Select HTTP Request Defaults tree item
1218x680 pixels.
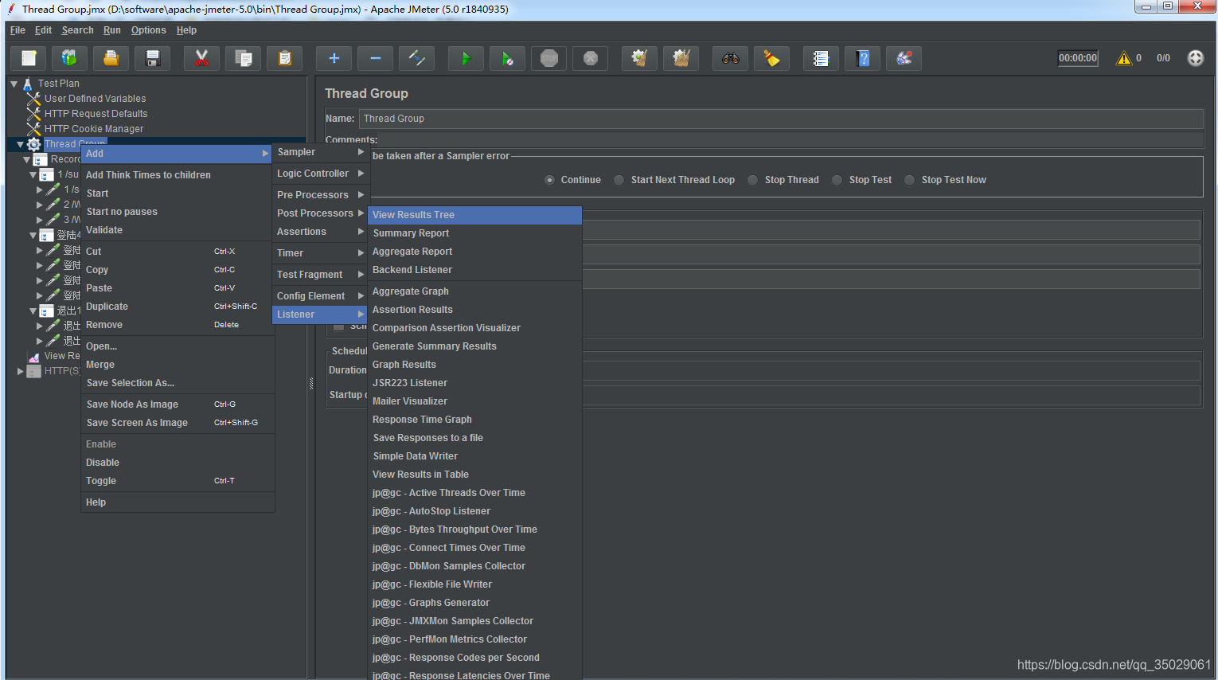[96, 114]
